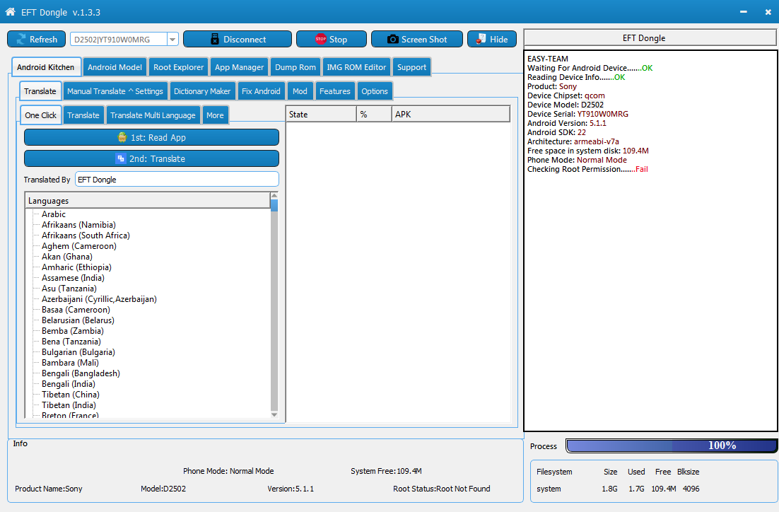The image size is (779, 512).
Task: Open the Support tab
Action: click(411, 67)
